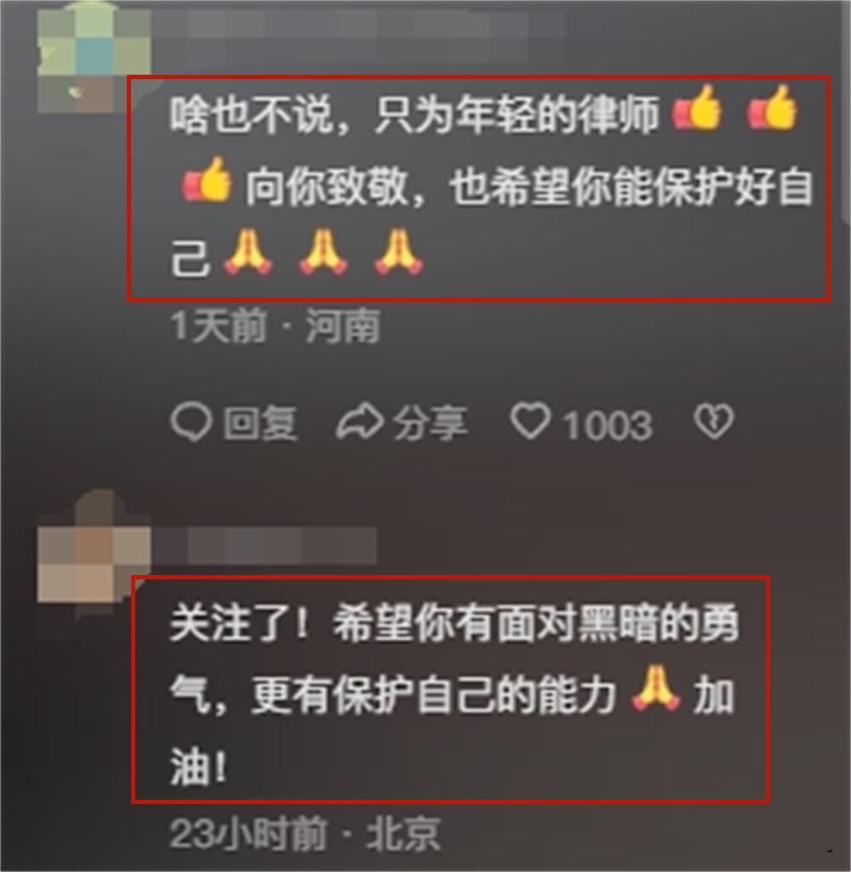Select the 1天前 · 河南 timestamp
851x872 pixels.
275,325
